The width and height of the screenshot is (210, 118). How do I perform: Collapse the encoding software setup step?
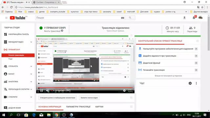coord(196,49)
